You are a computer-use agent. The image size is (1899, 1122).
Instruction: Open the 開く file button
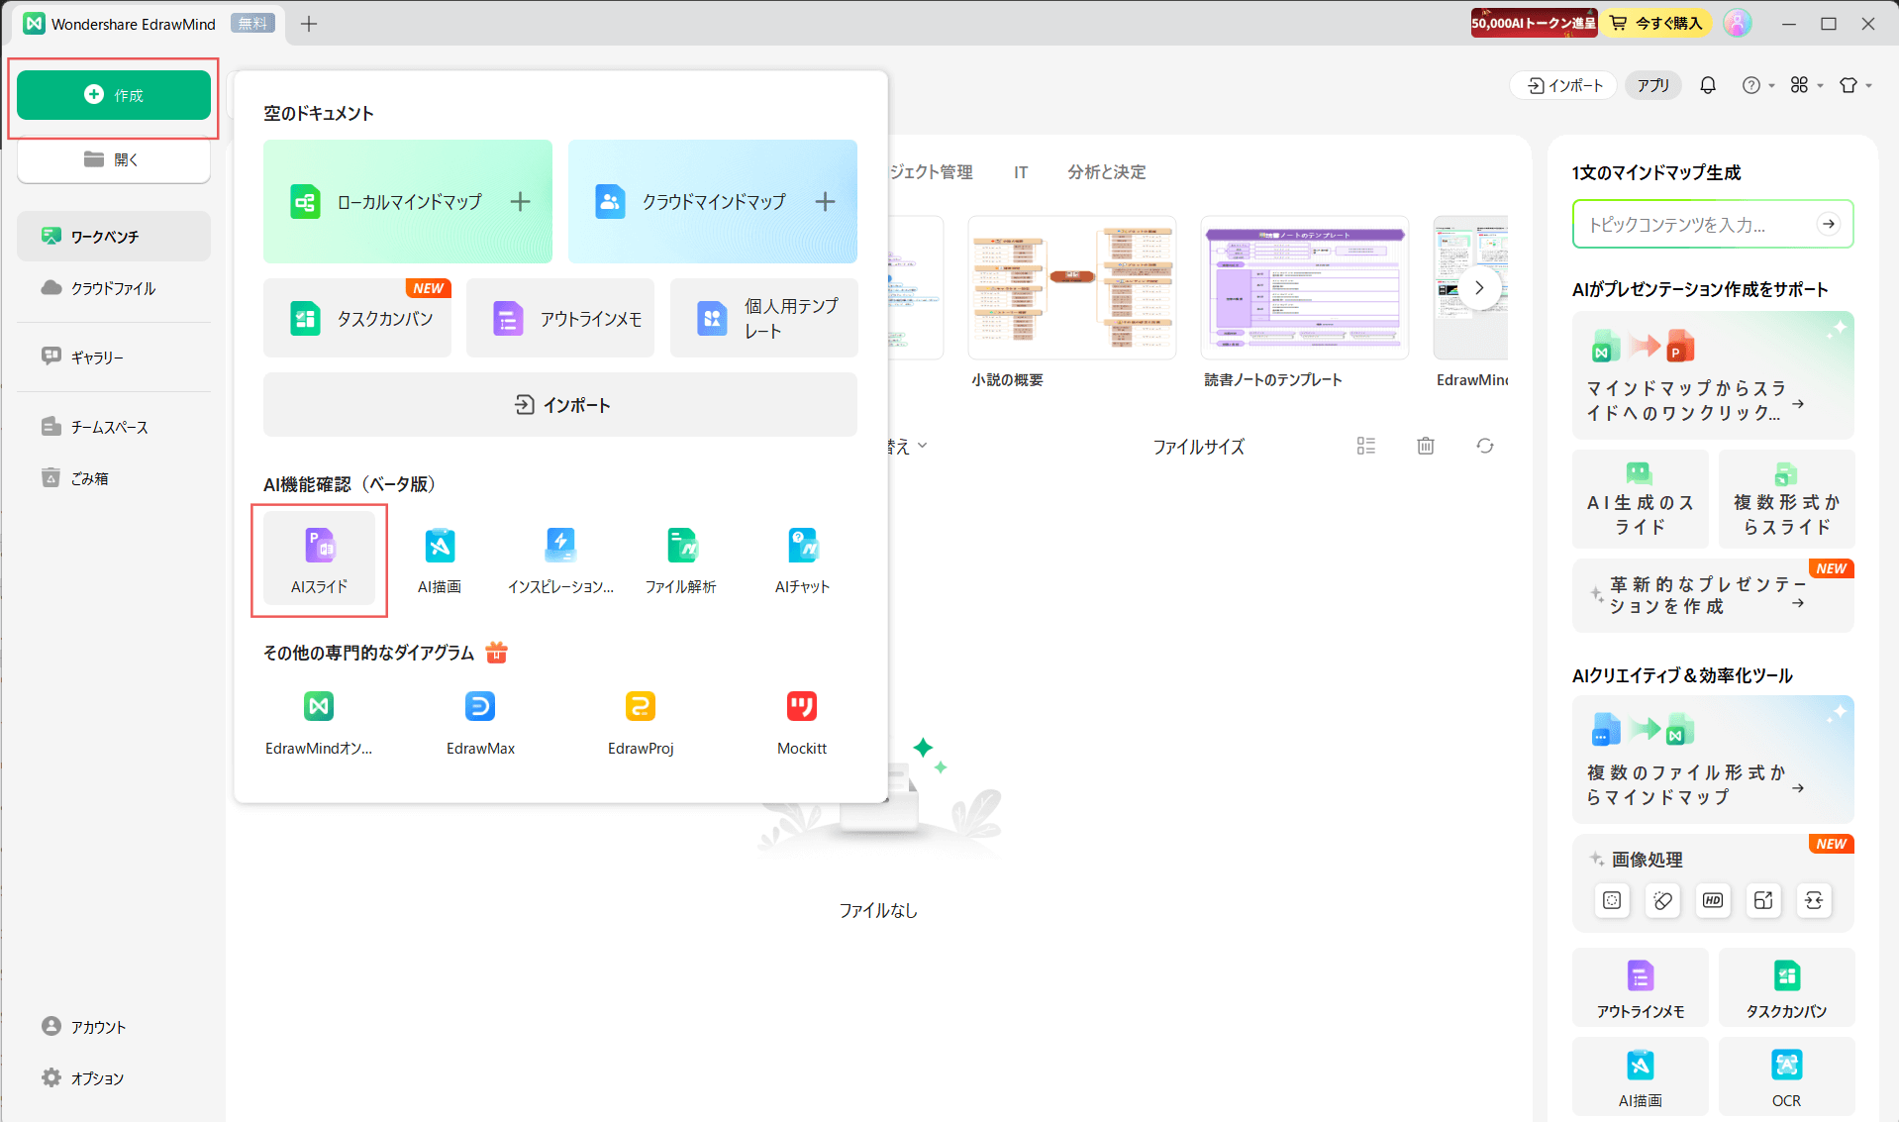point(113,159)
